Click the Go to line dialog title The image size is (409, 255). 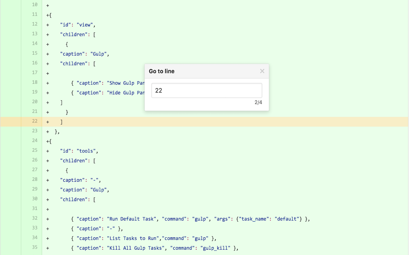(161, 71)
